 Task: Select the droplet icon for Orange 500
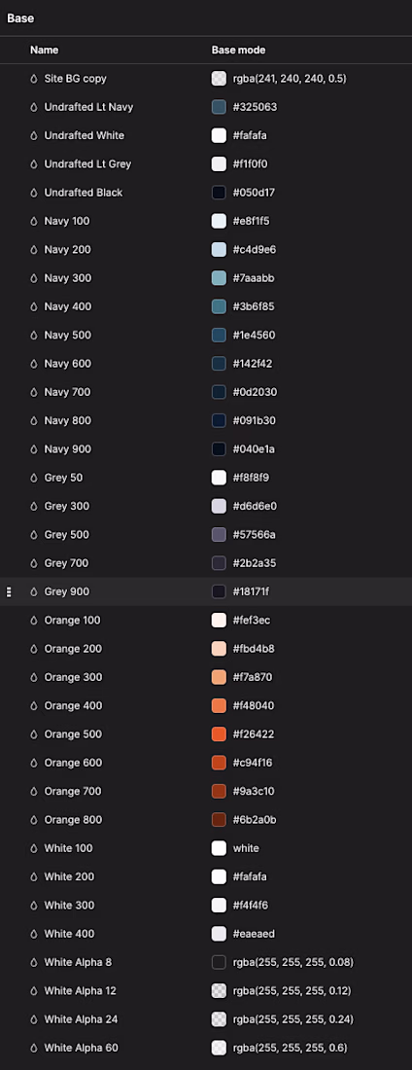coord(34,734)
